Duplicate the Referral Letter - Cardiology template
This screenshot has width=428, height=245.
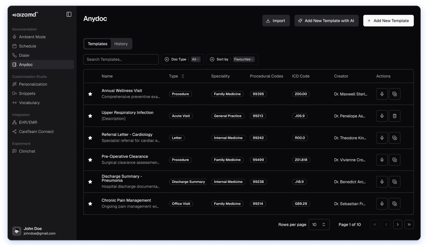(395, 138)
